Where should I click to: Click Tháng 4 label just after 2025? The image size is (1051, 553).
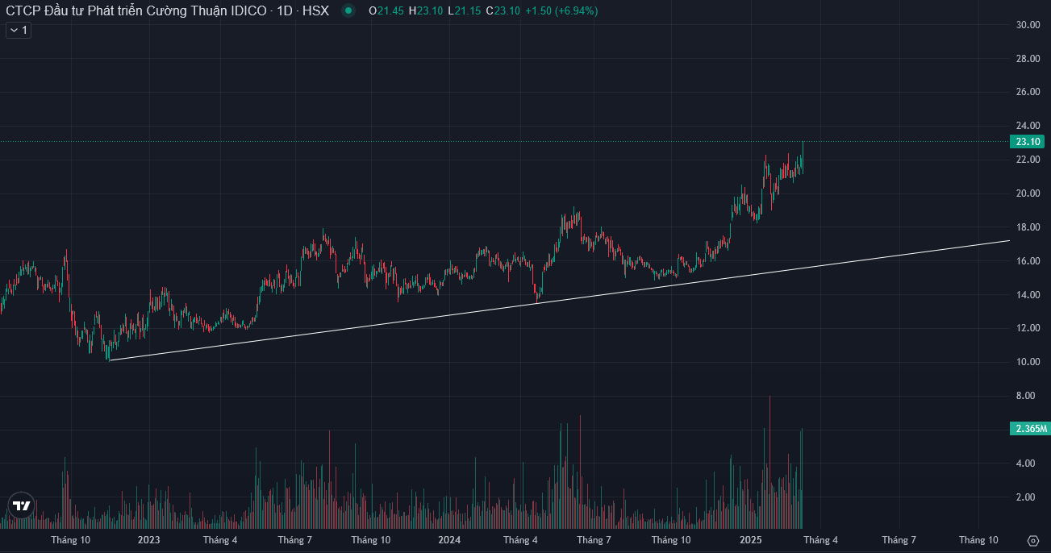tap(820, 540)
